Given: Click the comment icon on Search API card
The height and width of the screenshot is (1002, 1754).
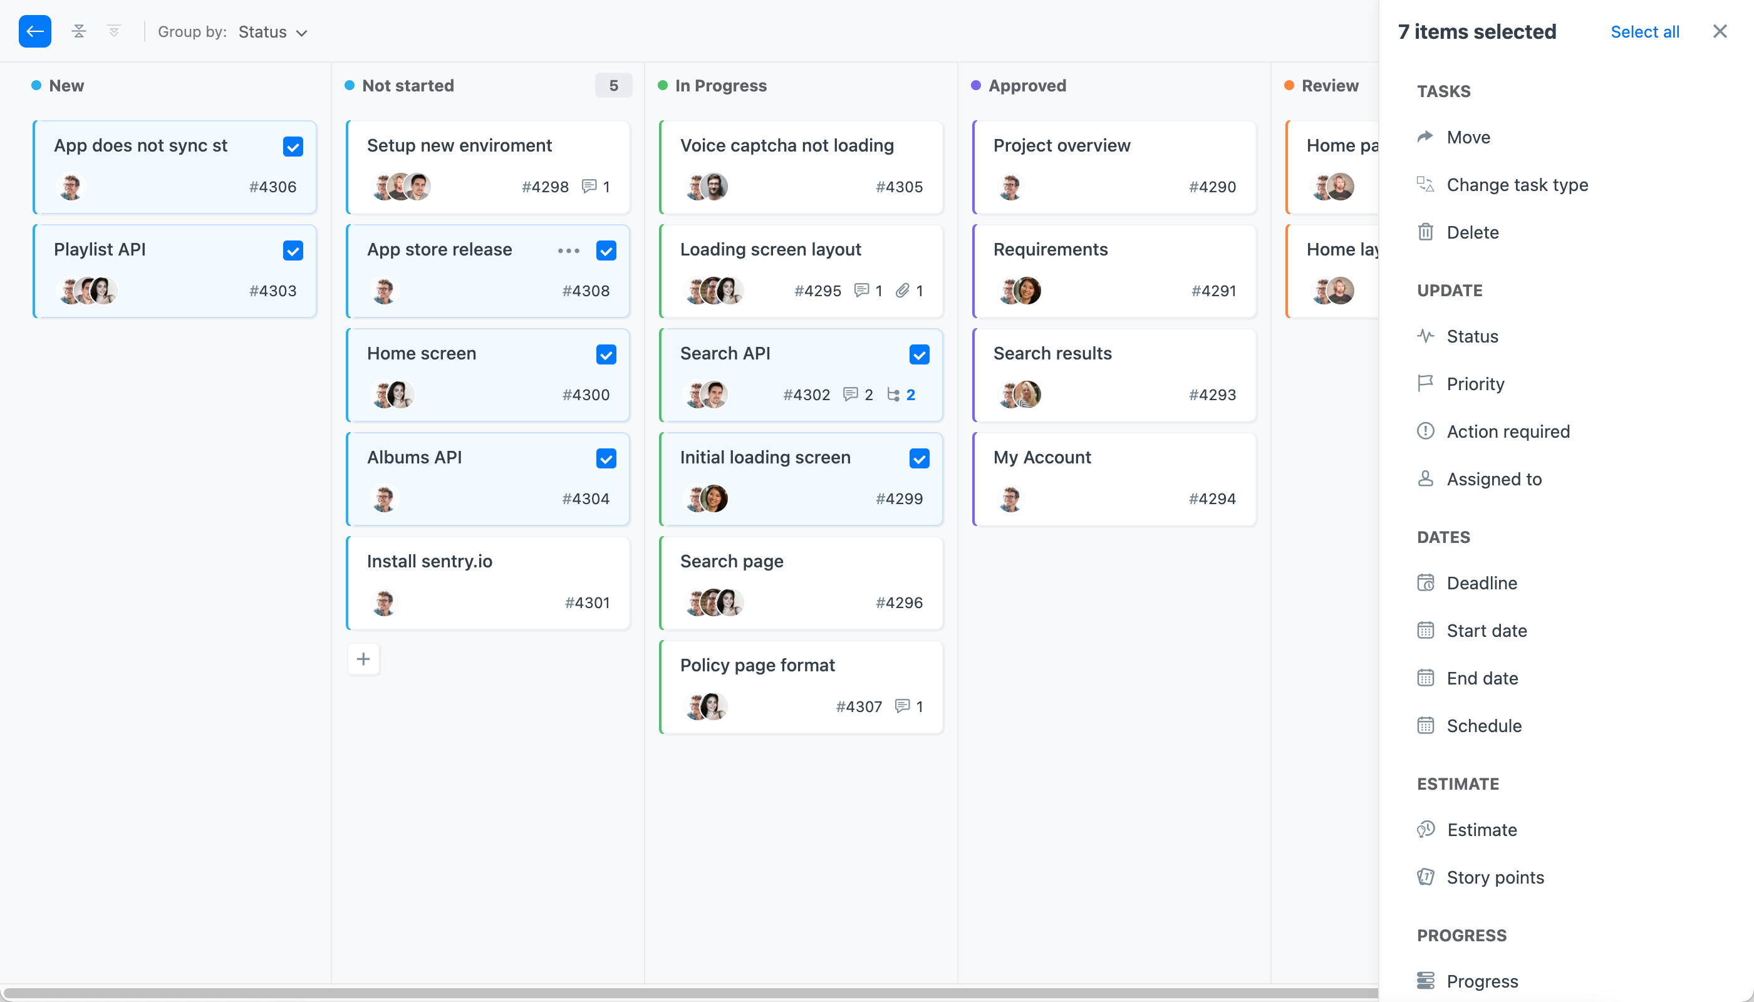Looking at the screenshot, I should (851, 395).
